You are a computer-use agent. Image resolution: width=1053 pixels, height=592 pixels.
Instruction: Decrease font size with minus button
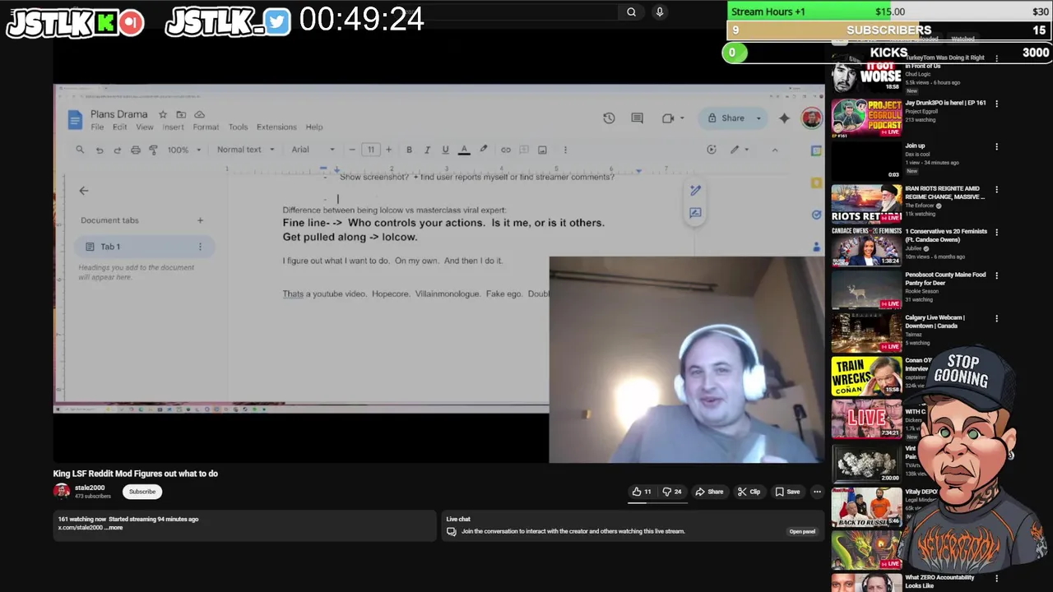click(x=352, y=150)
